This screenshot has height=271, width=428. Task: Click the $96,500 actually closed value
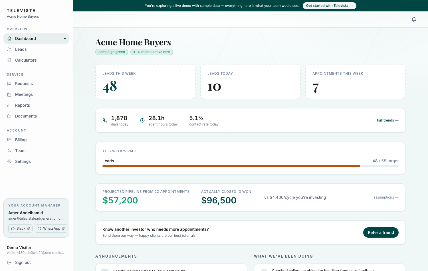click(x=219, y=200)
